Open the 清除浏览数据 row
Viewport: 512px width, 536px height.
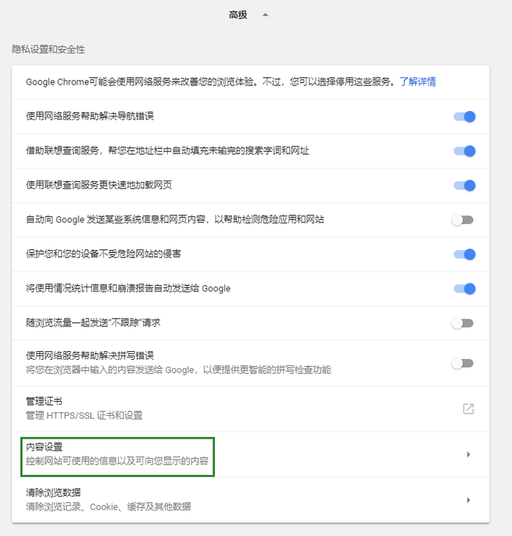[x=251, y=500]
